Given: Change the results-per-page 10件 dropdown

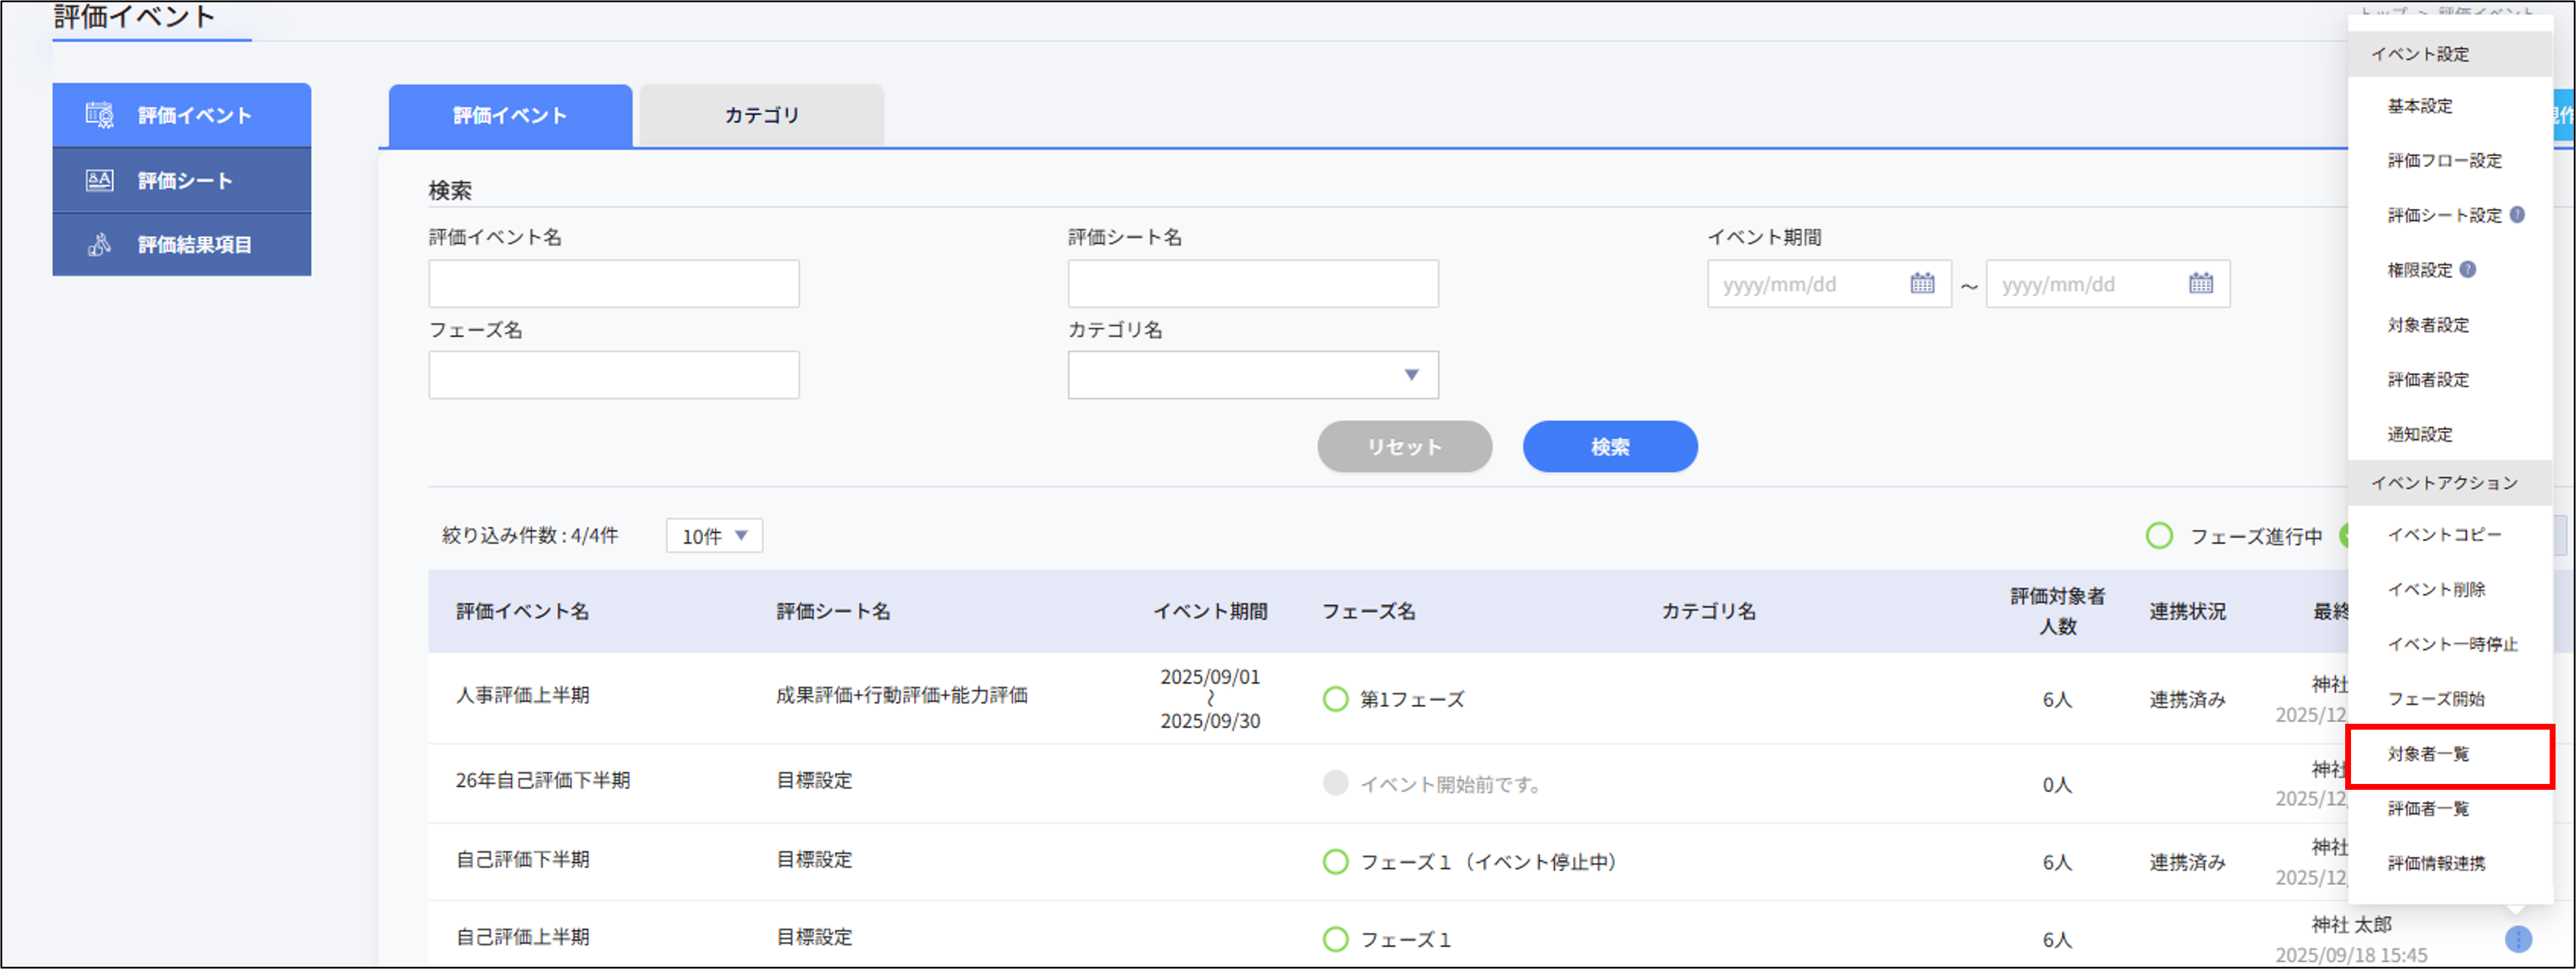Looking at the screenshot, I should (714, 535).
